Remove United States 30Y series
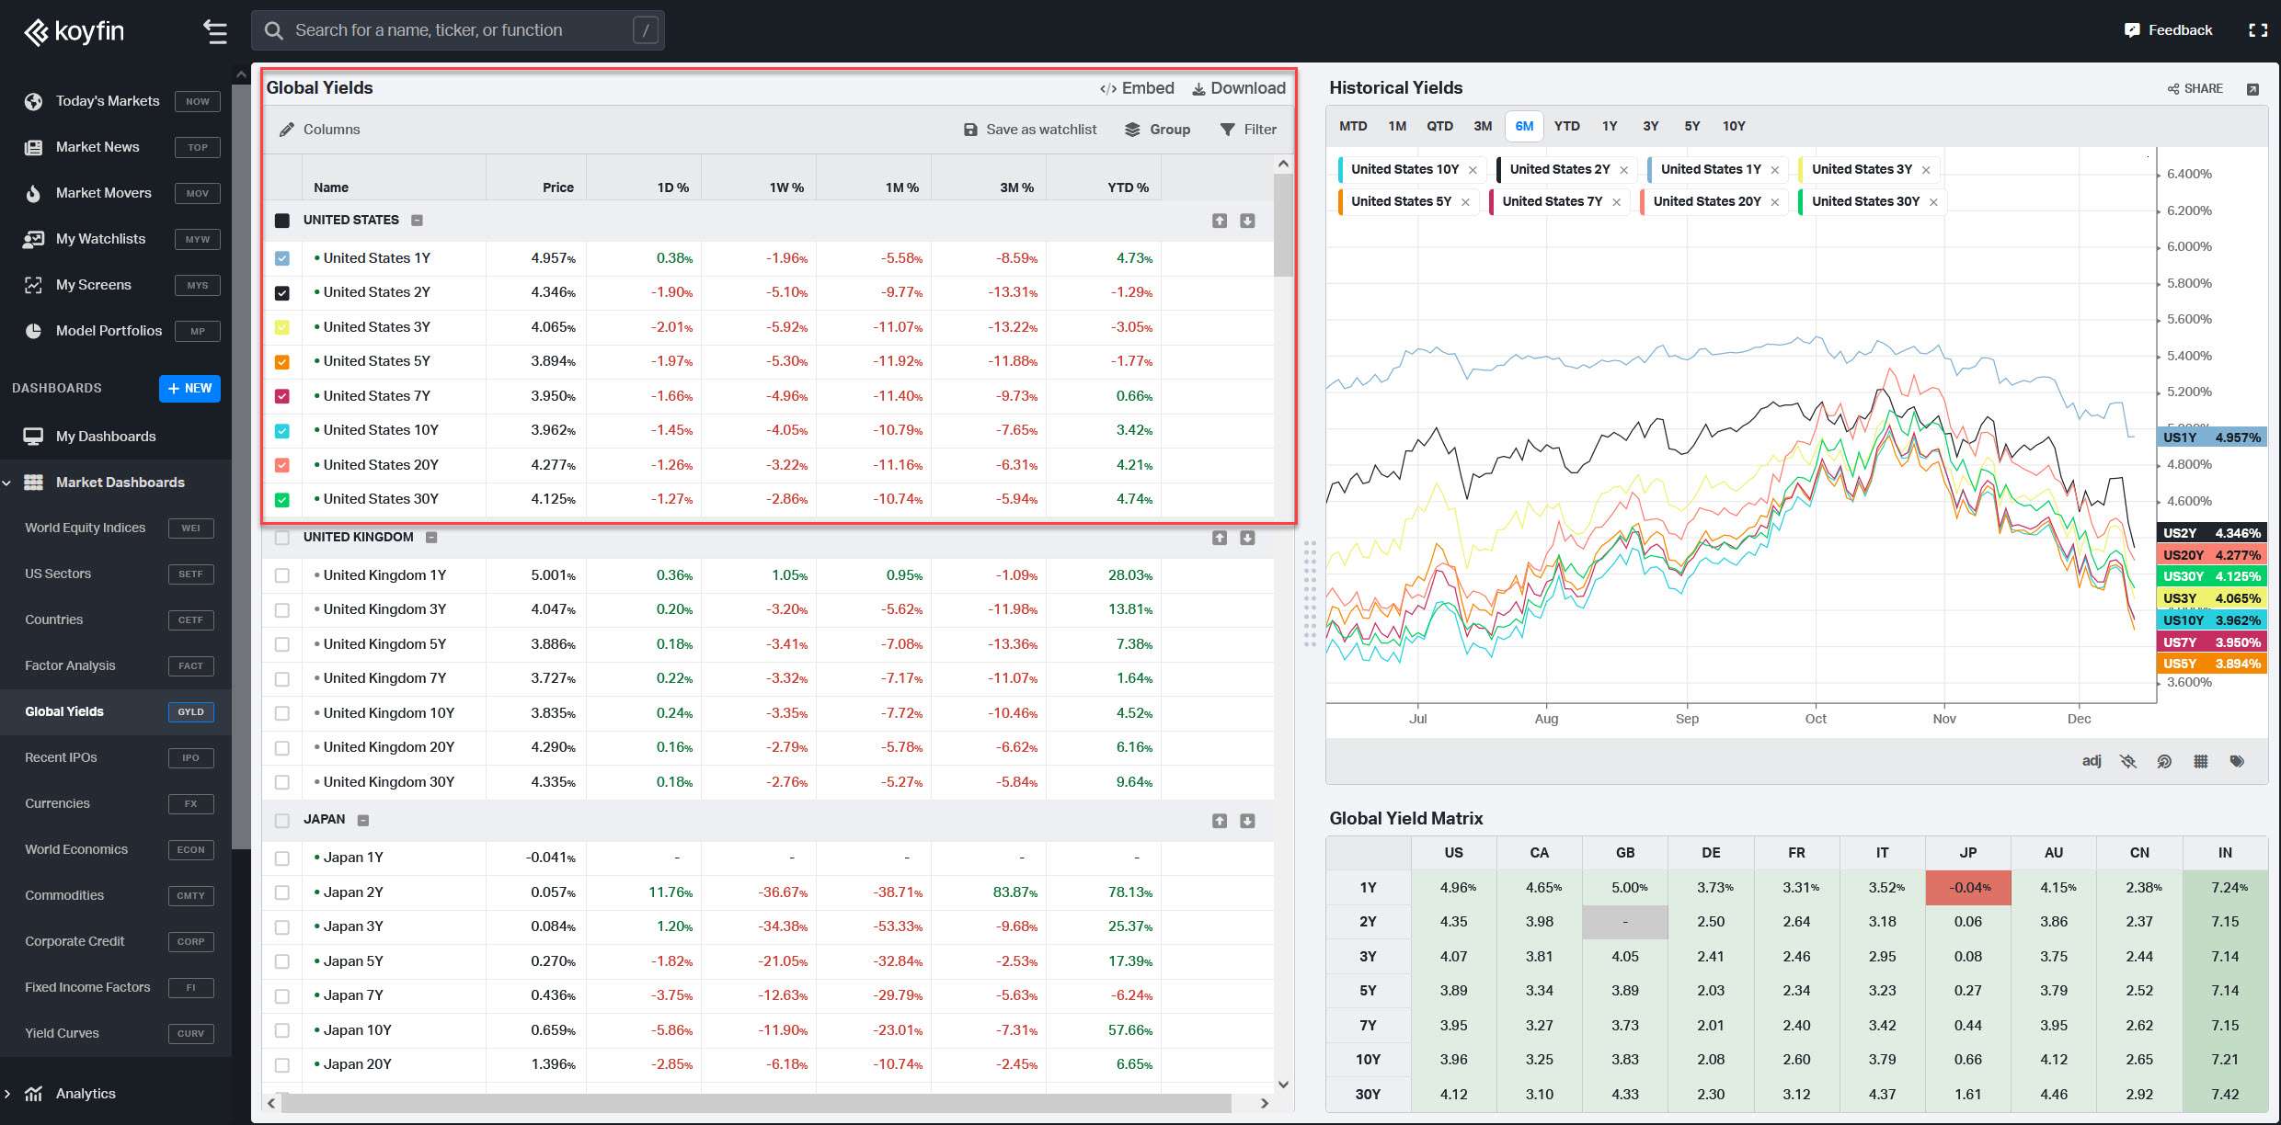Screen dimensions: 2281x1125 (x=1933, y=202)
